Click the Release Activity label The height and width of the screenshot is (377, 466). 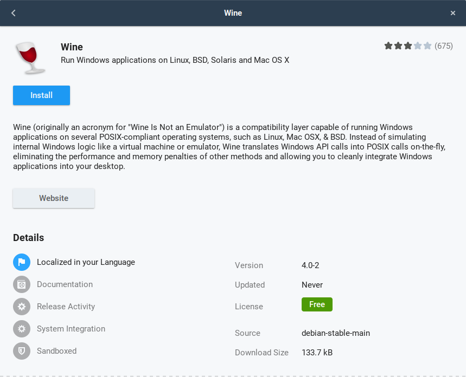(x=66, y=307)
